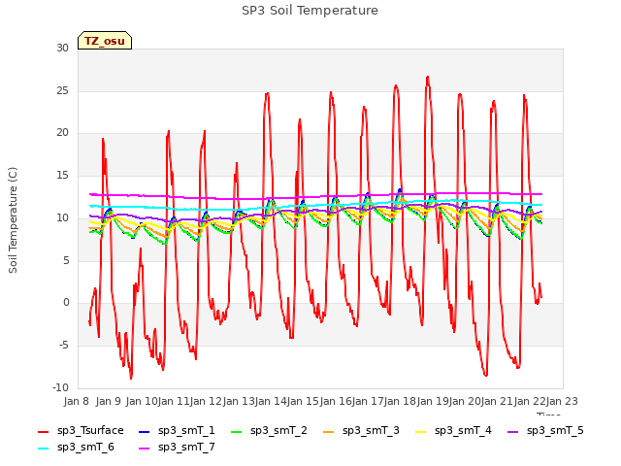Screen dimensions: 621x466
Task: Click the 10 y-axis tick label
Action: coord(62,217)
